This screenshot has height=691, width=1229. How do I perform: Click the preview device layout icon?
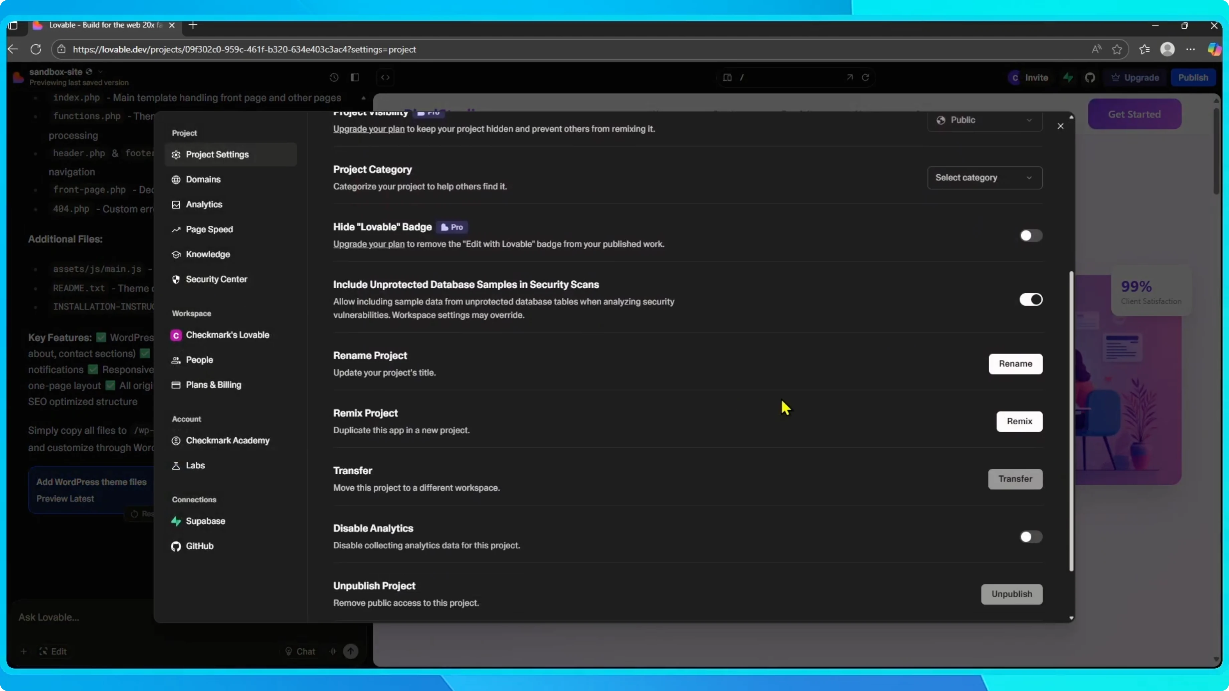(727, 77)
